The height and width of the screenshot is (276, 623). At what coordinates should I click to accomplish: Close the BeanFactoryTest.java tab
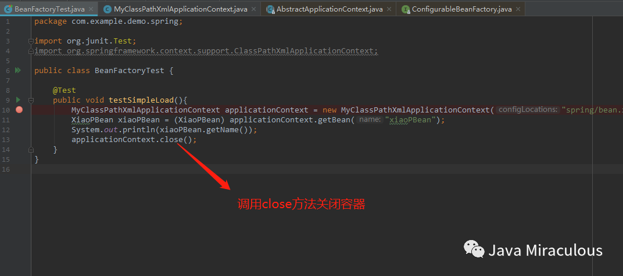coord(91,9)
